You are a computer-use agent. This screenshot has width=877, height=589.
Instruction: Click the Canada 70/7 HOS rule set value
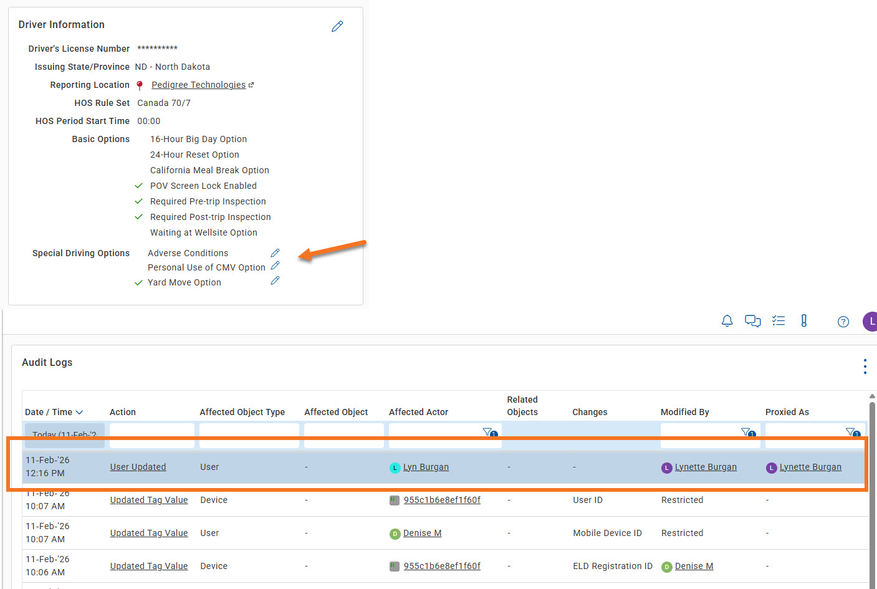(x=164, y=103)
